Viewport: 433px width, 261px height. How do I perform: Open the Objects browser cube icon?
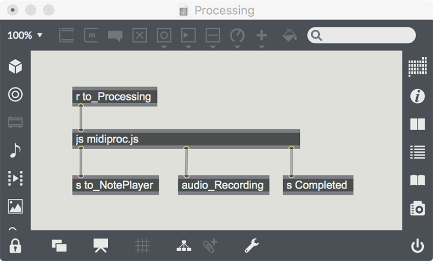point(15,66)
